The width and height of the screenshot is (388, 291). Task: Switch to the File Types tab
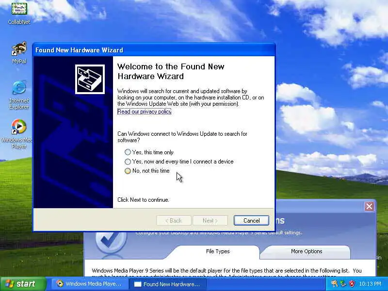pos(218,251)
